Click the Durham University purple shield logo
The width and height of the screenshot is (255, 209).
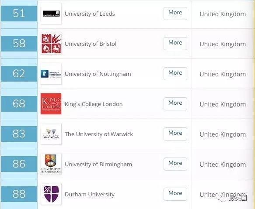(51, 194)
